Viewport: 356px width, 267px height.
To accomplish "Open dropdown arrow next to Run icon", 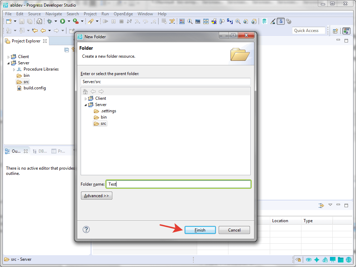I will pyautogui.click(x=69, y=22).
